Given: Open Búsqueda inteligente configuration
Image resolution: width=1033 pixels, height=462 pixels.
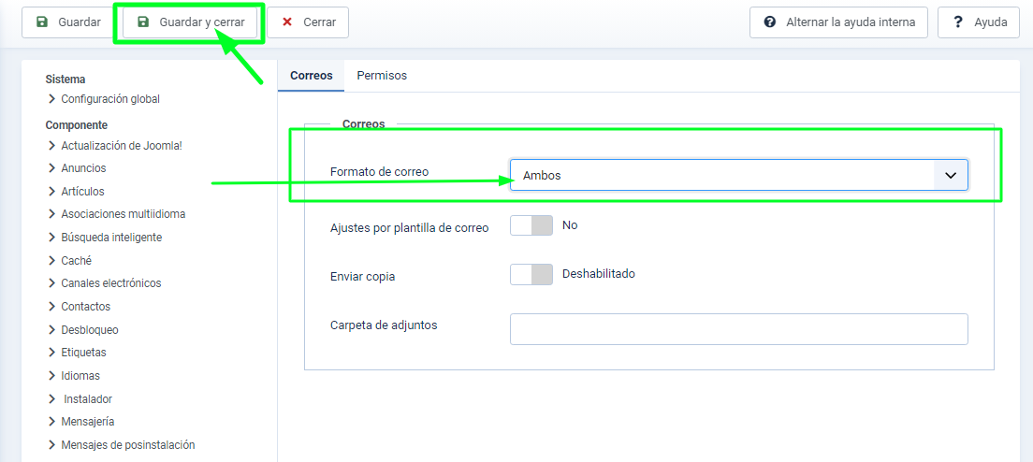Looking at the screenshot, I should [111, 238].
